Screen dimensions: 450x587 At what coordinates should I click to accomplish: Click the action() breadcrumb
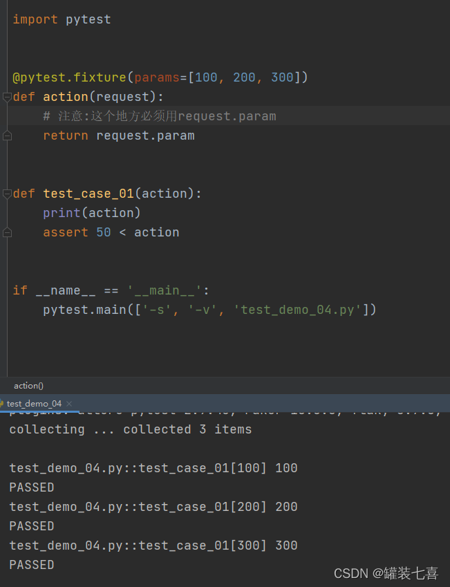coord(28,386)
